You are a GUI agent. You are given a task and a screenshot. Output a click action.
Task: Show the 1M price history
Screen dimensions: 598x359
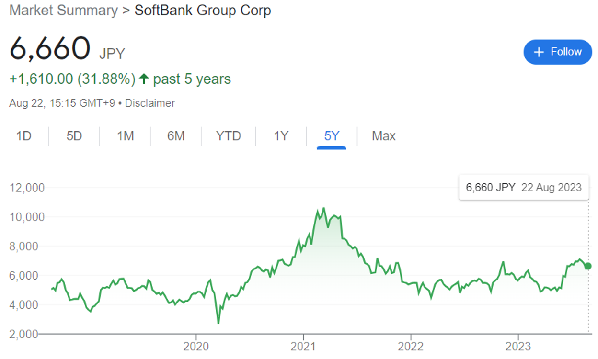tap(125, 136)
